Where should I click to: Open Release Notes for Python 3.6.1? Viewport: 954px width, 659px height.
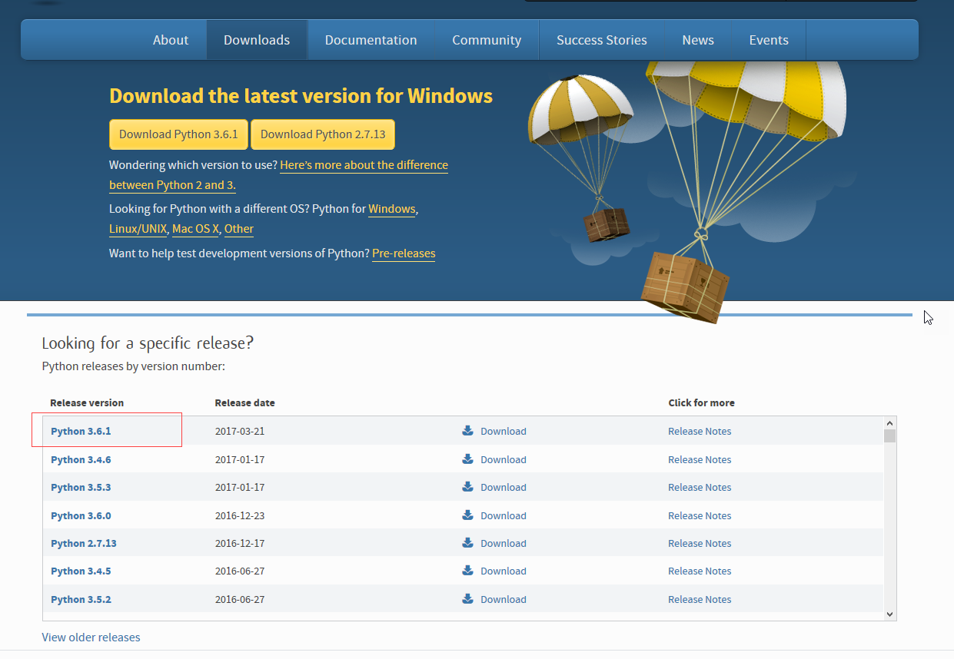coord(700,431)
